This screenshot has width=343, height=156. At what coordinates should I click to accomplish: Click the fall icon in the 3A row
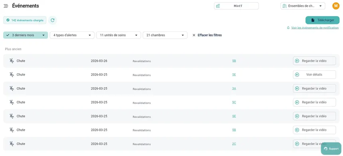coord(12,88)
